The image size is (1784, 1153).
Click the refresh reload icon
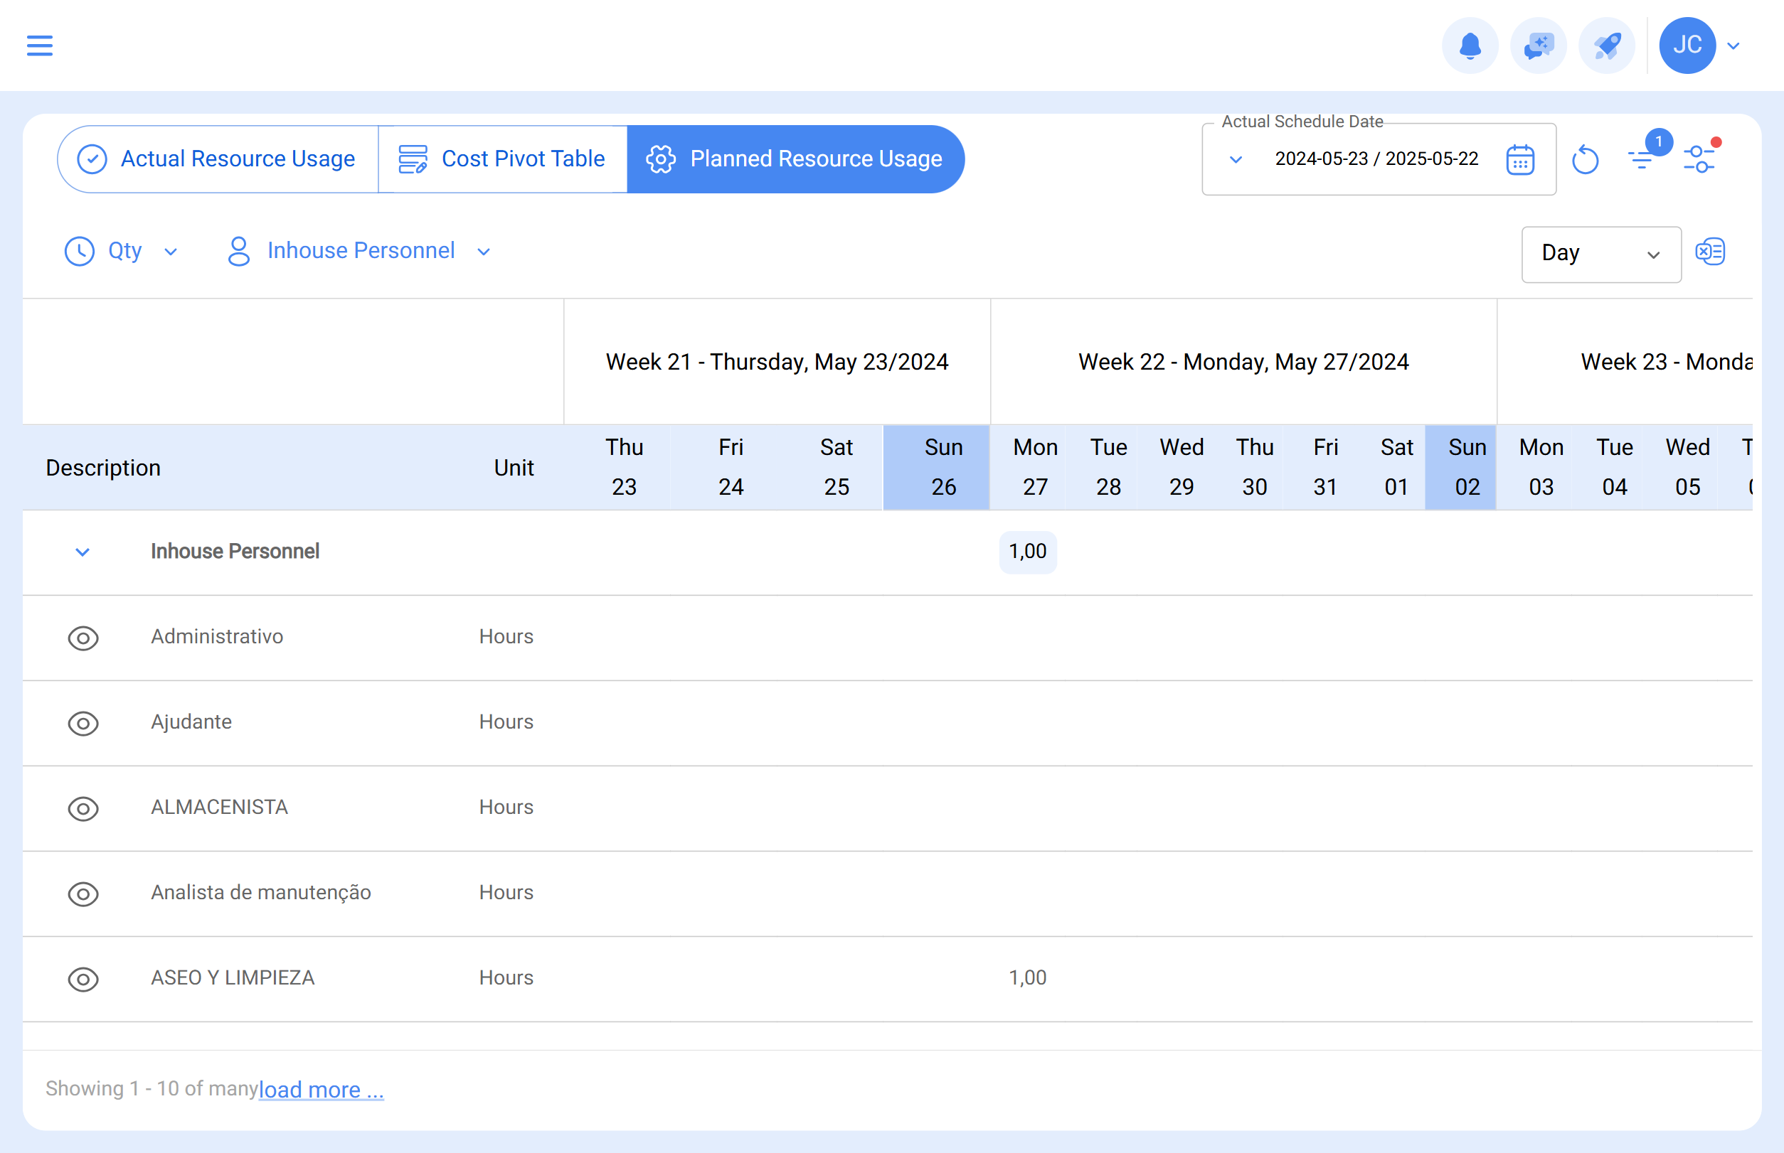click(x=1585, y=159)
